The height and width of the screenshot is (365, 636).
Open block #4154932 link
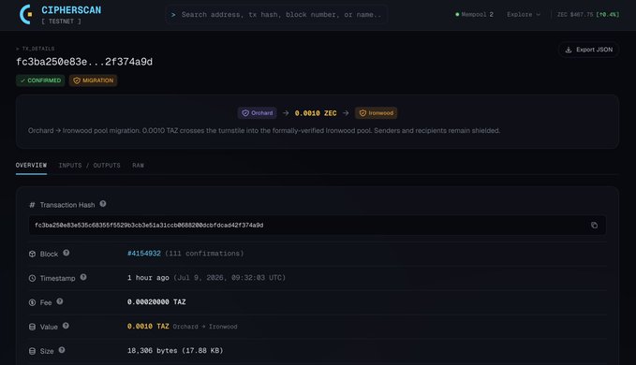(144, 254)
